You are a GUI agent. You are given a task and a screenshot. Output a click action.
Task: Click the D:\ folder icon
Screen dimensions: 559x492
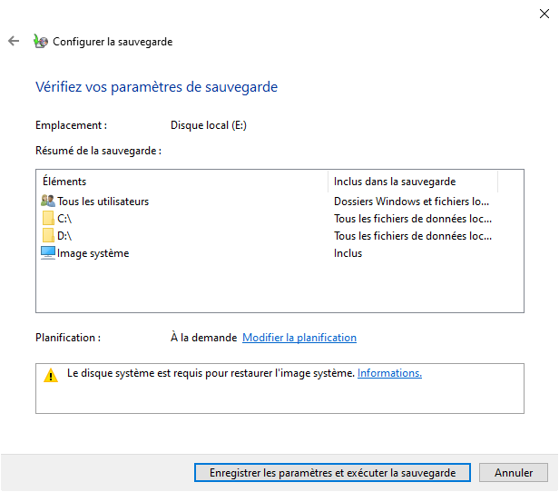click(48, 236)
